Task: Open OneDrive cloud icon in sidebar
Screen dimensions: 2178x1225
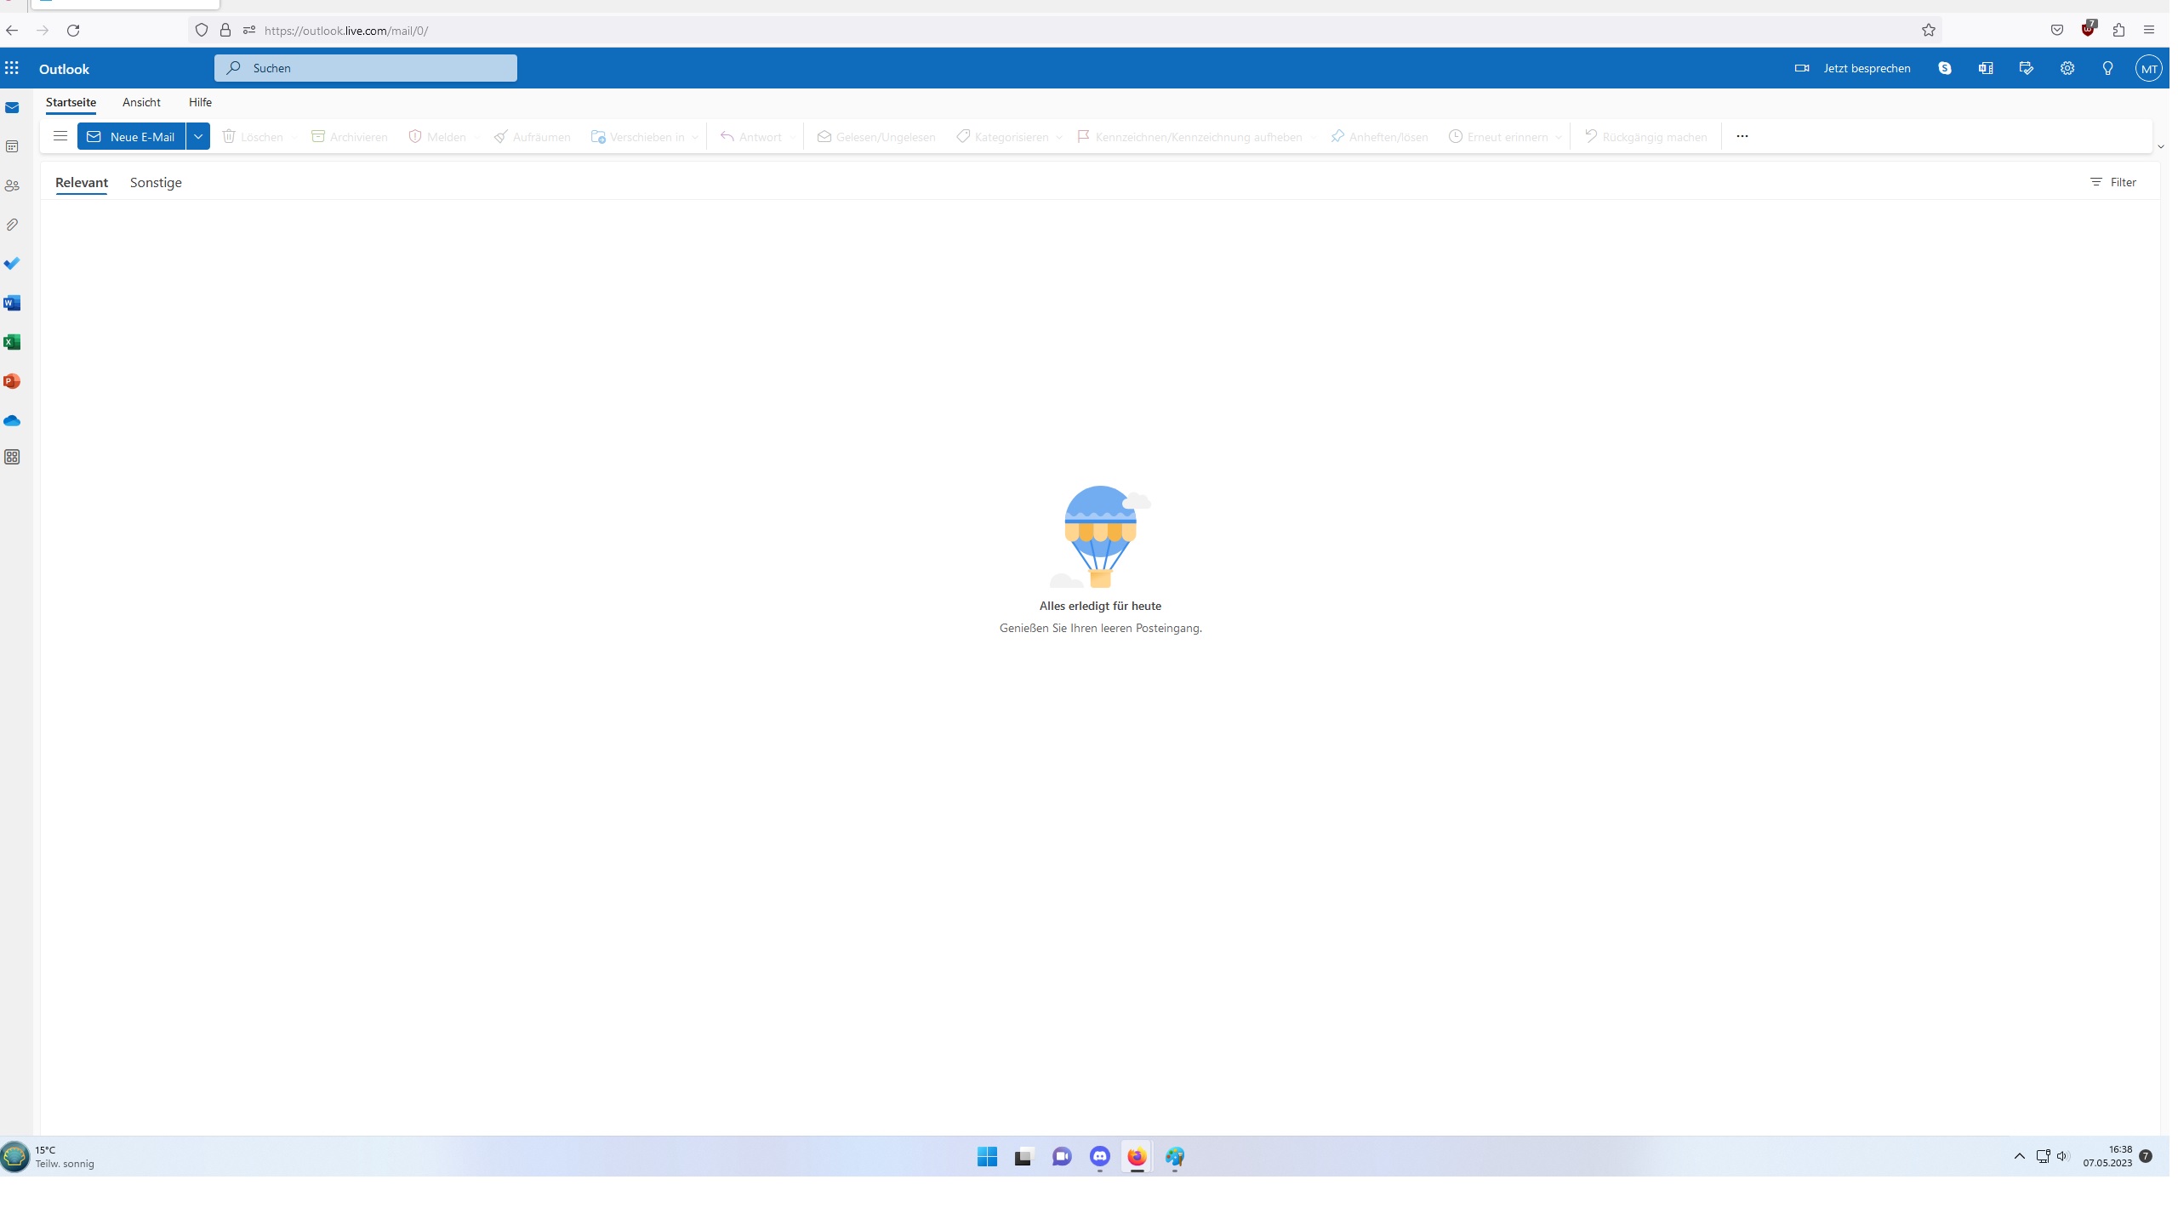Action: (12, 421)
